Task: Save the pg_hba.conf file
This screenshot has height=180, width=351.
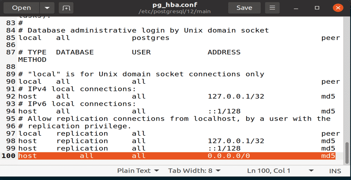Action: tap(244, 8)
